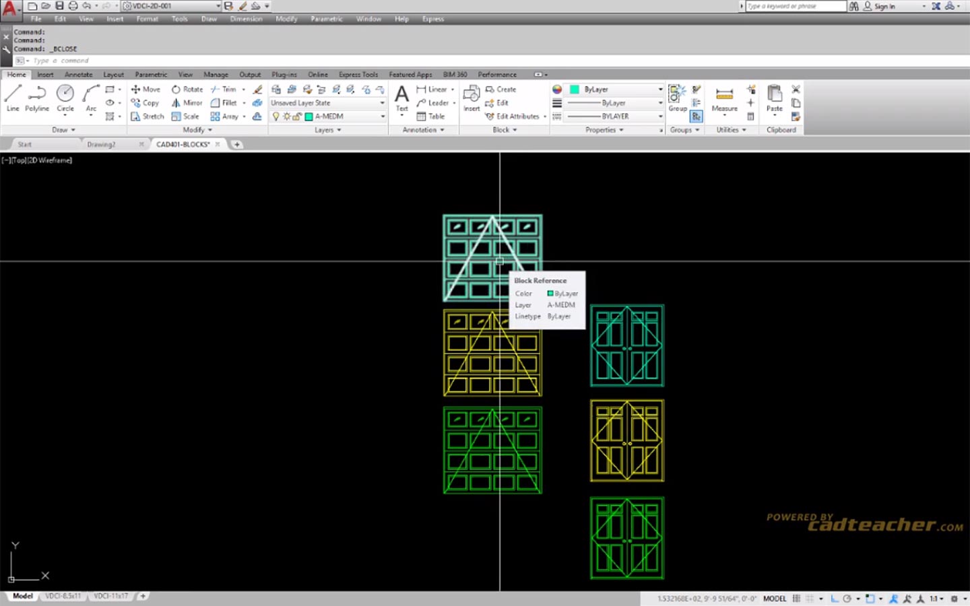Image resolution: width=970 pixels, height=606 pixels.
Task: Expand the ByLayer color dropdown in Properties
Action: 659,89
